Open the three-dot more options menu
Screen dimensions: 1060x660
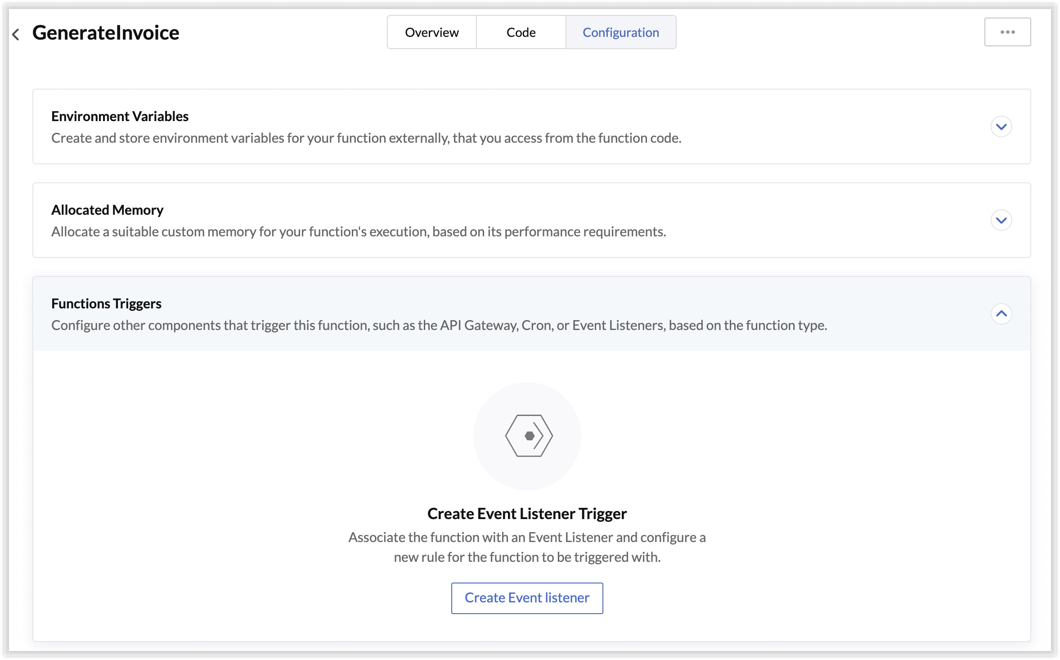pyautogui.click(x=1007, y=32)
